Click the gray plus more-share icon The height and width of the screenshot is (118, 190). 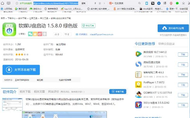[44, 34]
